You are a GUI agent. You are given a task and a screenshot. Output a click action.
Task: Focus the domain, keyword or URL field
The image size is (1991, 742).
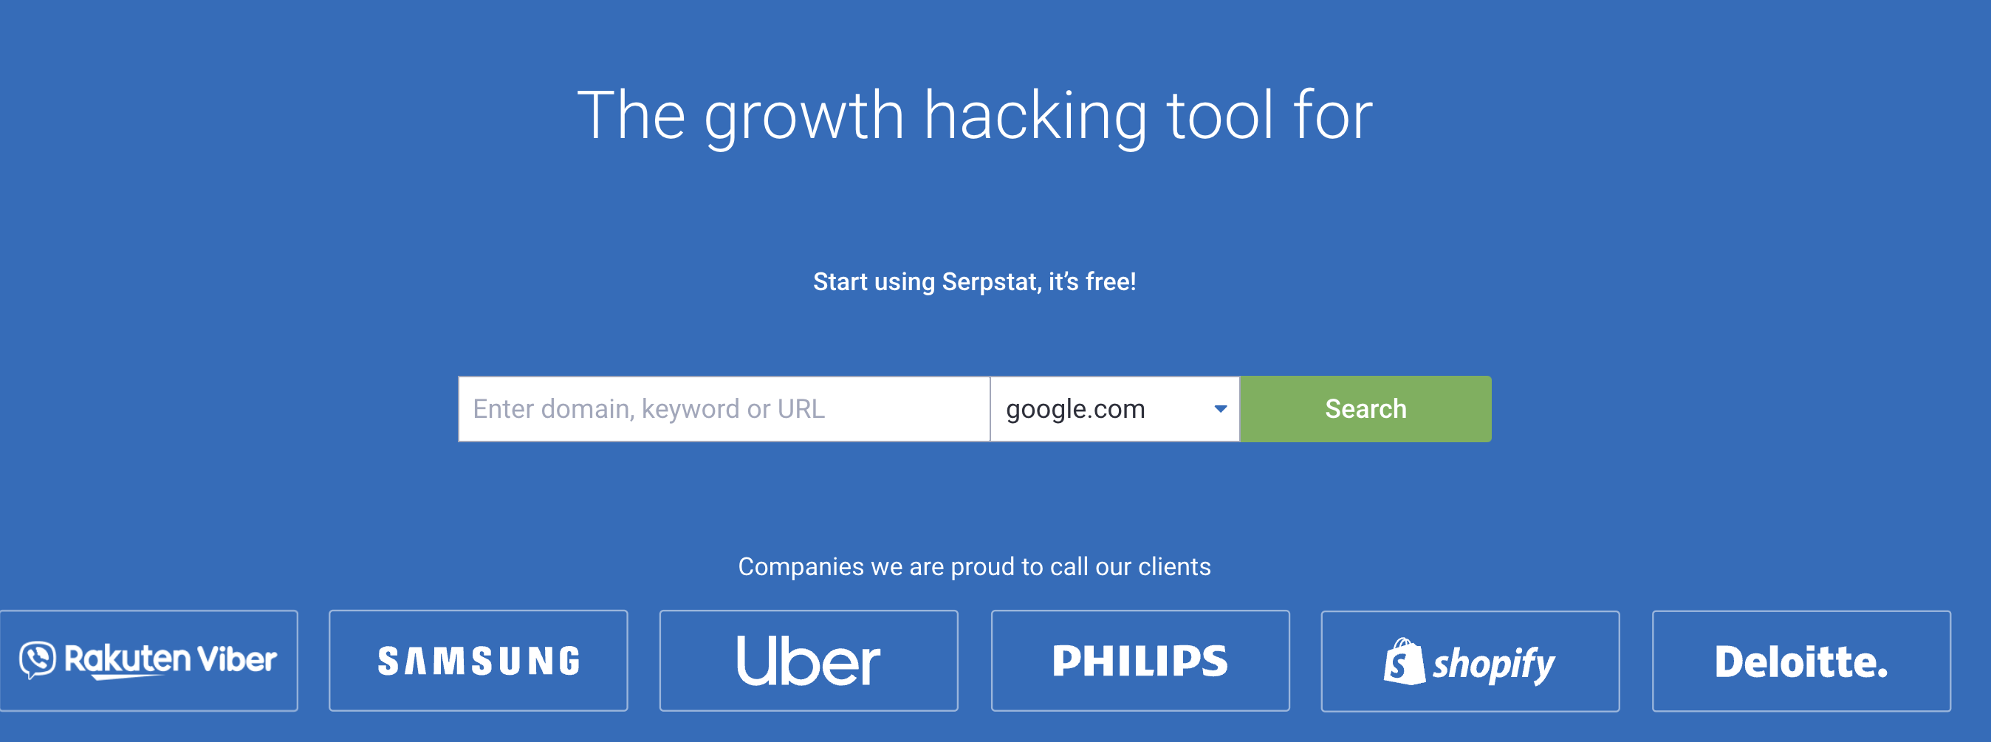tap(724, 409)
